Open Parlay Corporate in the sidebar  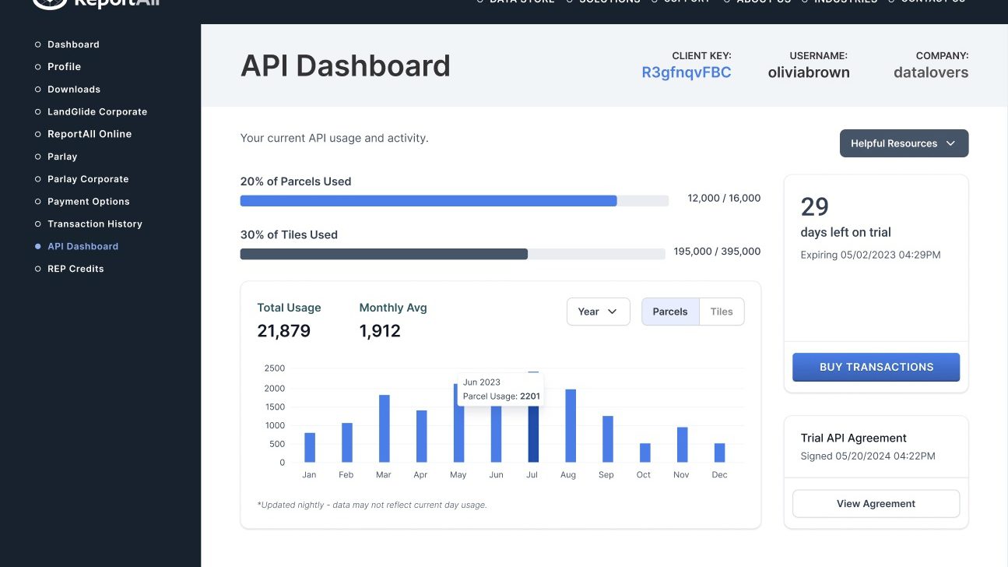click(88, 179)
